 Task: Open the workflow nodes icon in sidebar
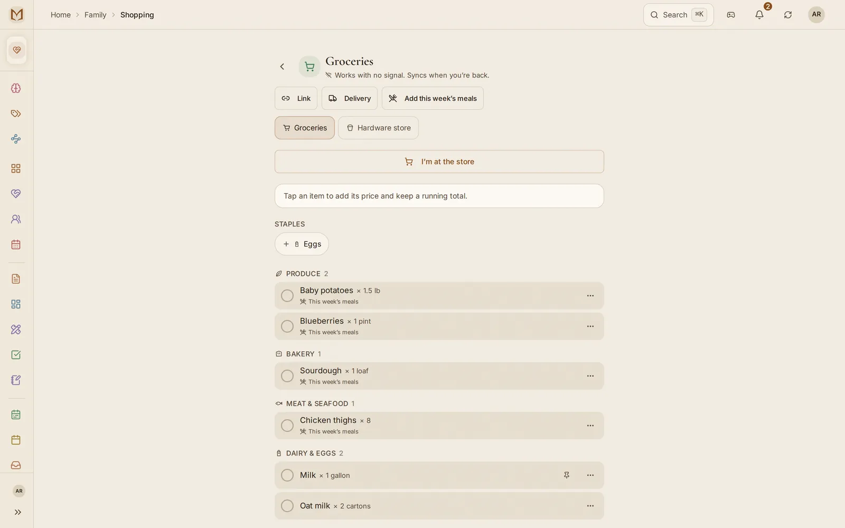click(x=16, y=139)
